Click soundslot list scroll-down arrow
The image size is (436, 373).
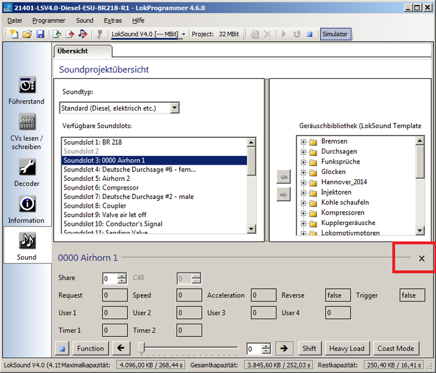point(252,229)
